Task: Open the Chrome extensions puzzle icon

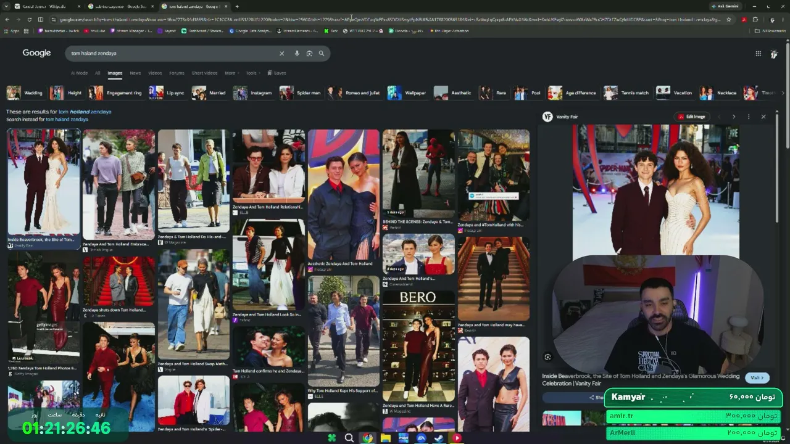Action: point(755,20)
